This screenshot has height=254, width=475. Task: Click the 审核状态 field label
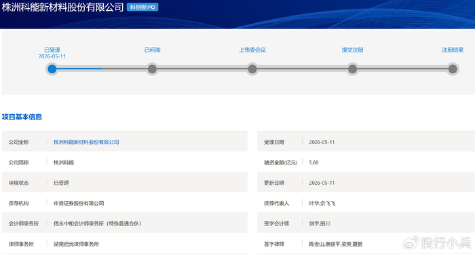coord(18,183)
